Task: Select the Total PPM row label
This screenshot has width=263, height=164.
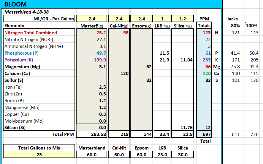Action: 63,134
